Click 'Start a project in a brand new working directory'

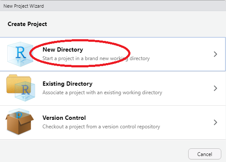[96, 58]
